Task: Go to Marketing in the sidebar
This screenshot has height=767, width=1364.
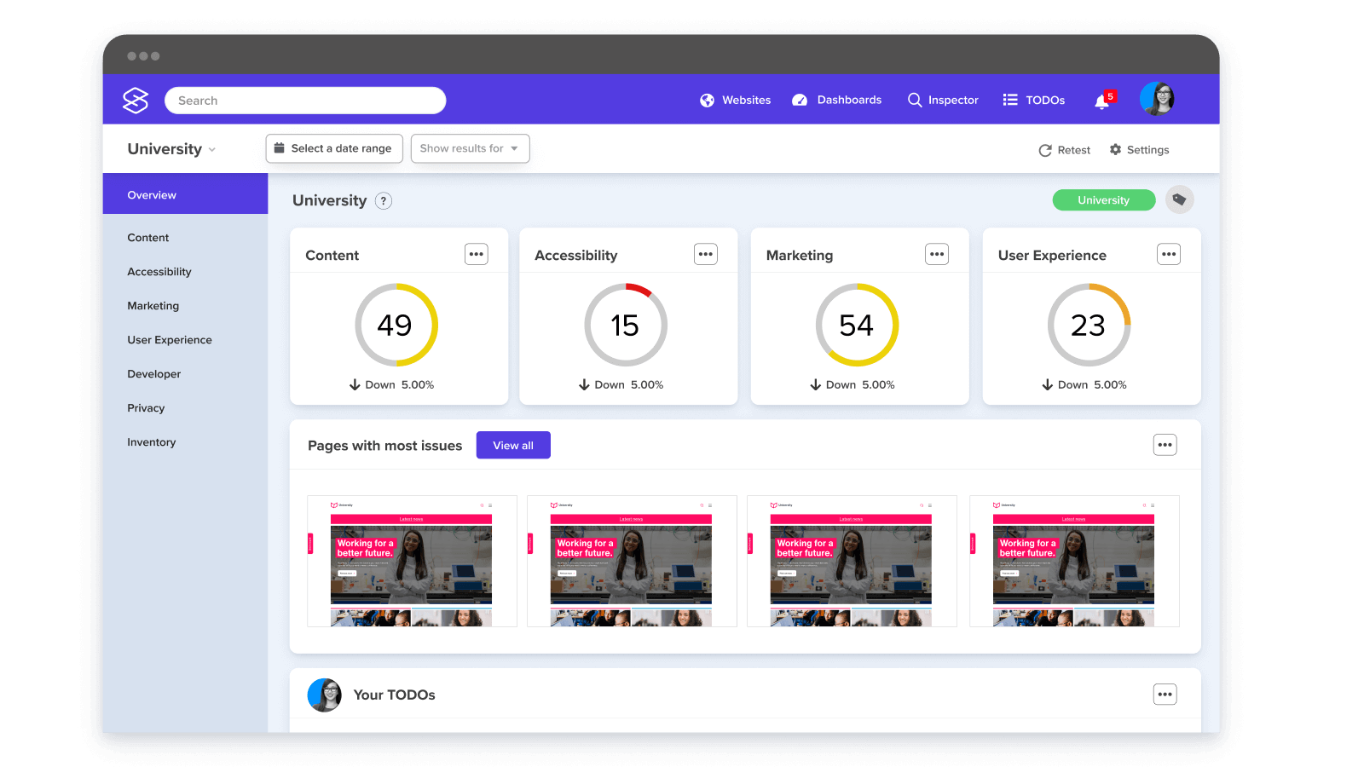Action: click(153, 306)
